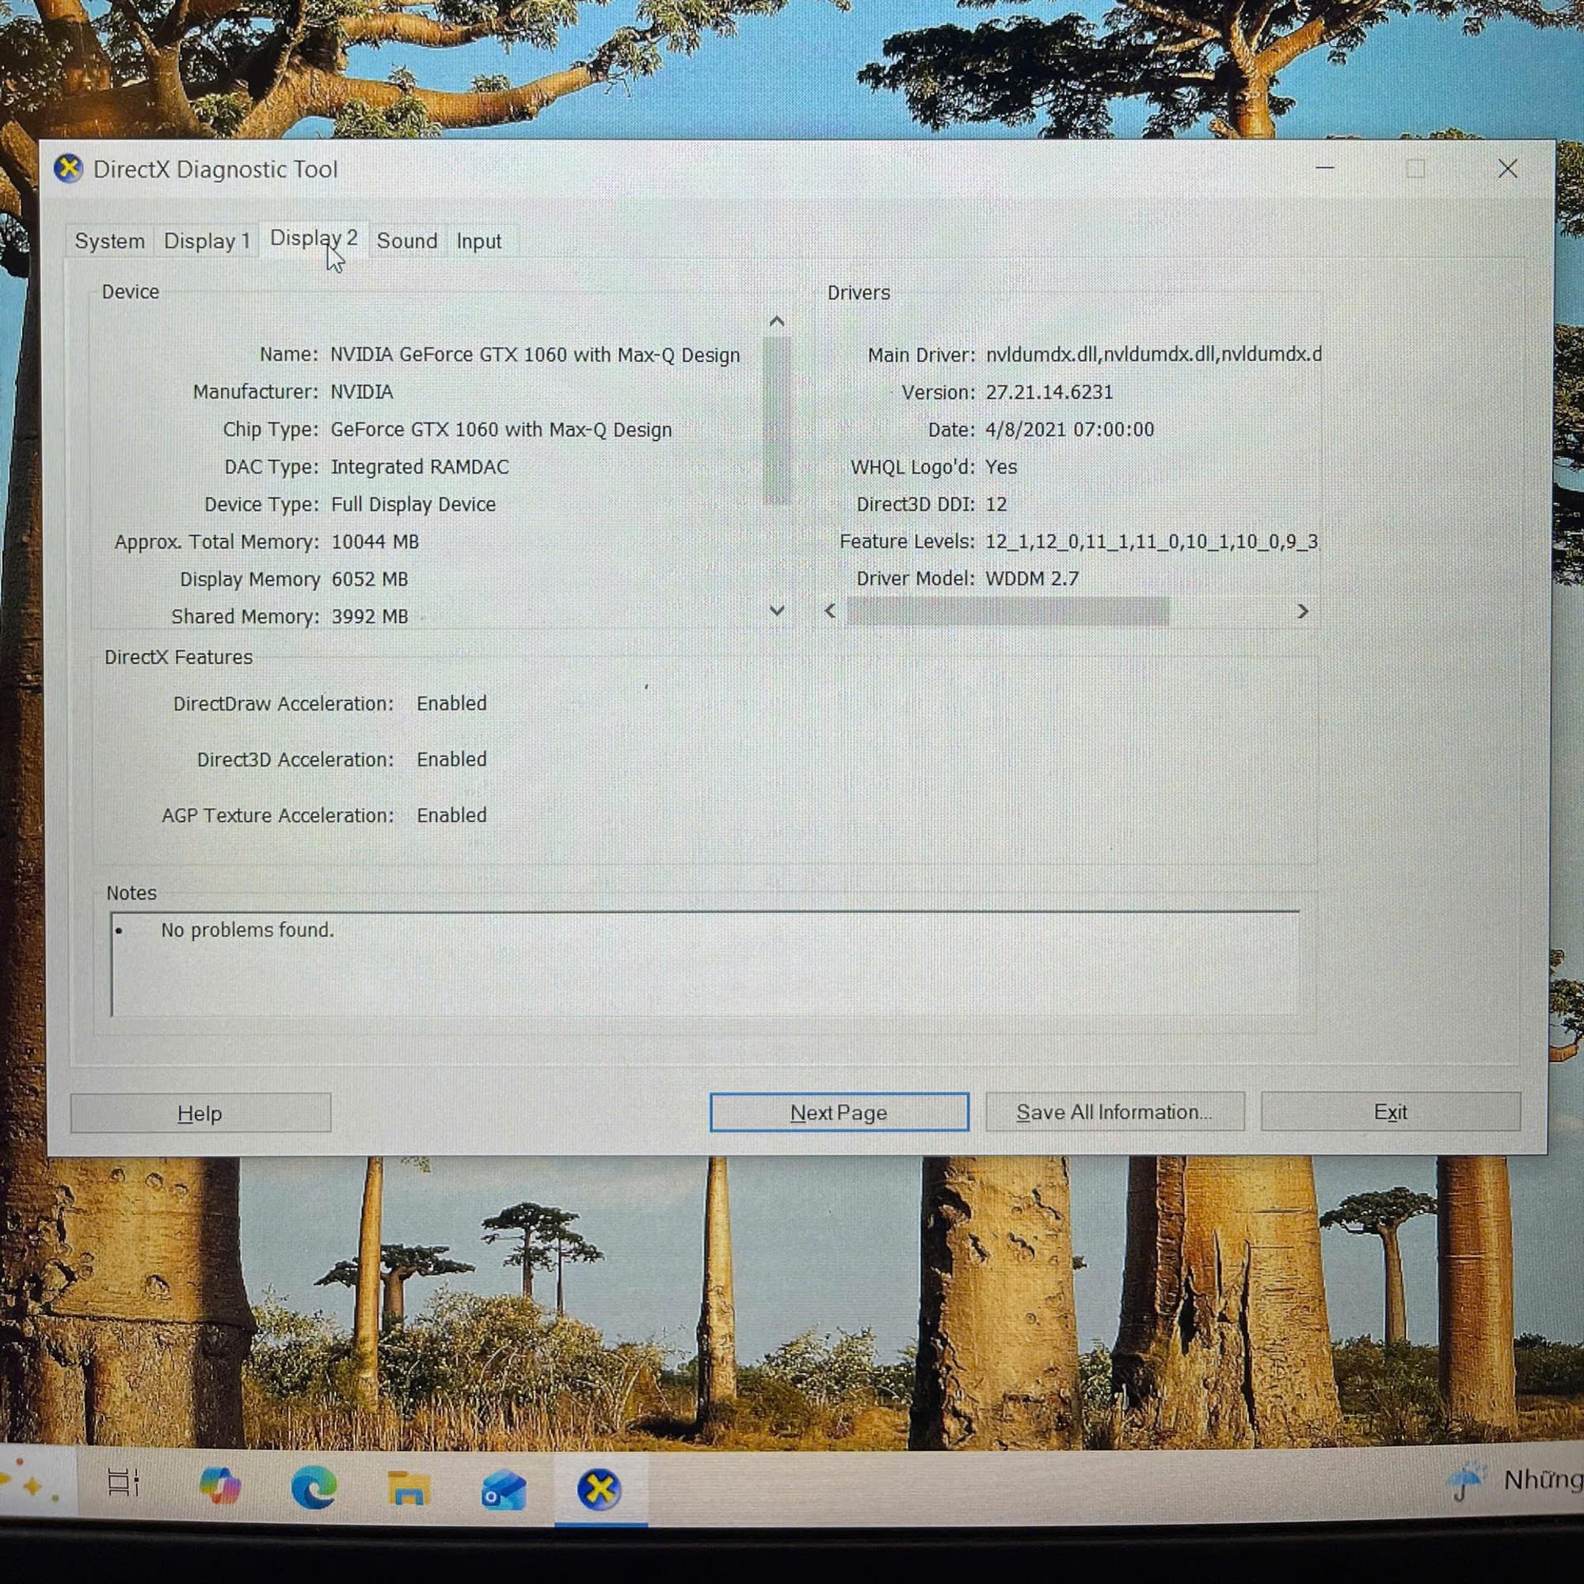Click Save All Information button
Image resolution: width=1584 pixels, height=1584 pixels.
1114,1112
